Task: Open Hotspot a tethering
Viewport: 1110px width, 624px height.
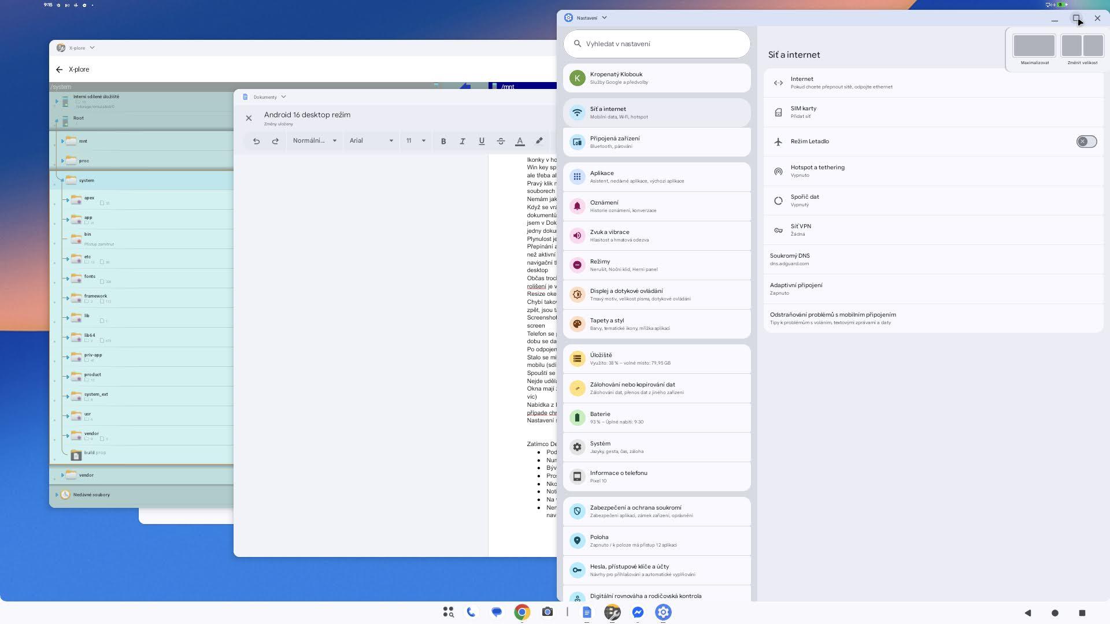Action: pos(933,171)
